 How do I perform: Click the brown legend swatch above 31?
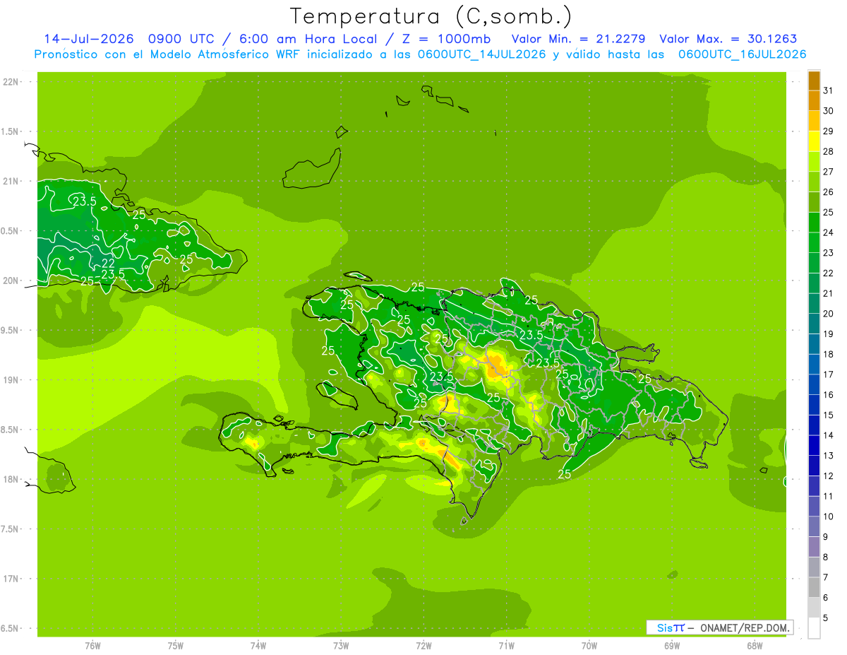click(814, 81)
